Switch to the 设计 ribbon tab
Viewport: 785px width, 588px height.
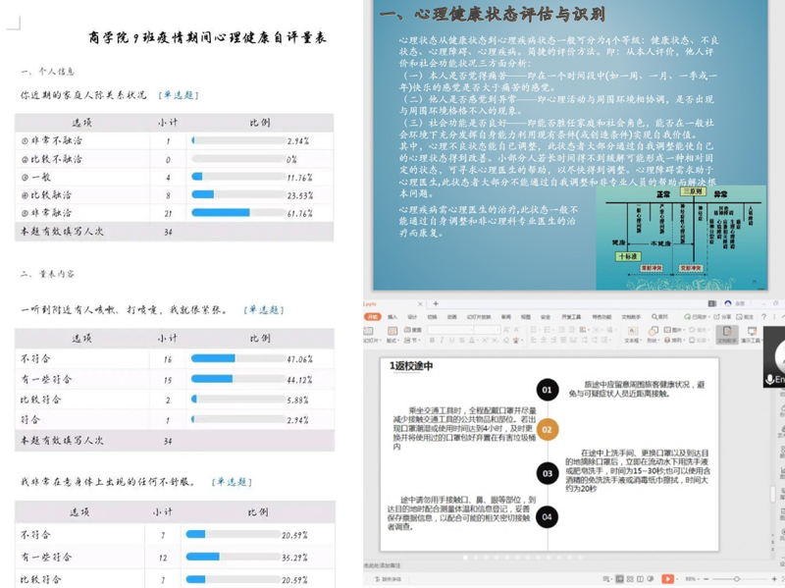coord(412,317)
